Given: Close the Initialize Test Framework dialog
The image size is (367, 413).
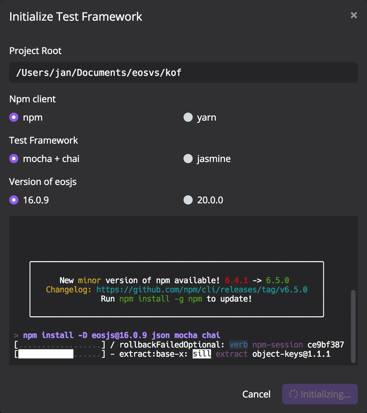Looking at the screenshot, I should tap(354, 15).
